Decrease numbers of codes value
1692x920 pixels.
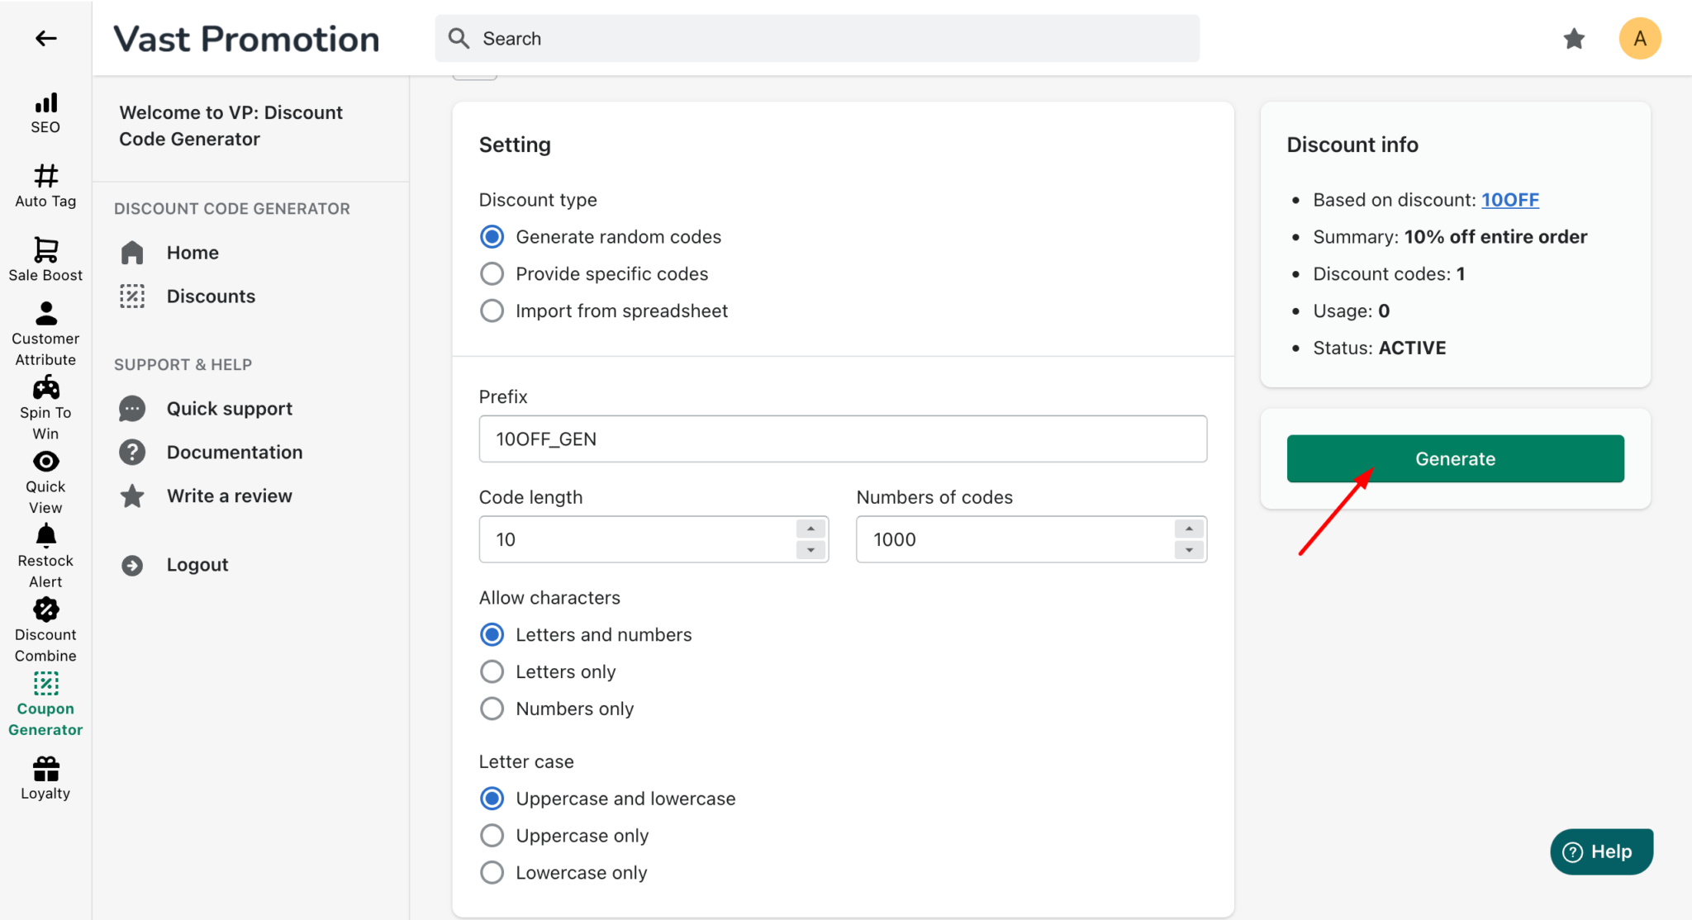(1189, 548)
